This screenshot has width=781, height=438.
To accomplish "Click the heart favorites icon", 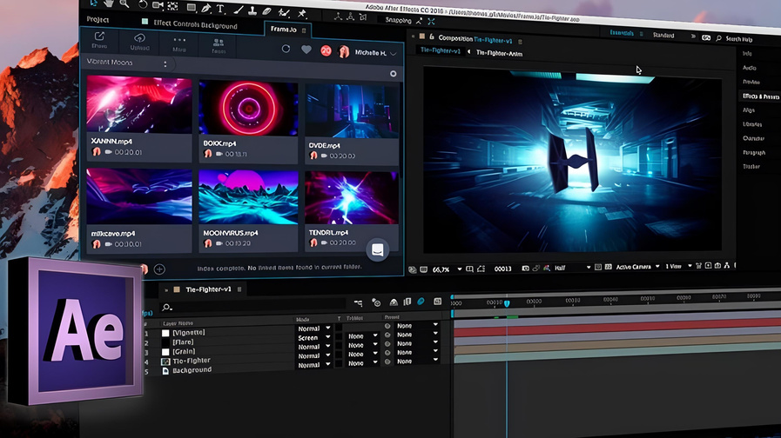I will [306, 50].
